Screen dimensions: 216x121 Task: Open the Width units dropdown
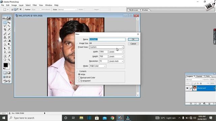[116, 52]
